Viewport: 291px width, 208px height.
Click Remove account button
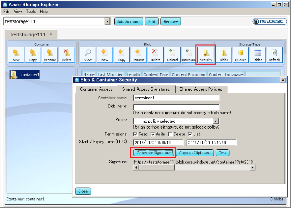pyautogui.click(x=171, y=21)
